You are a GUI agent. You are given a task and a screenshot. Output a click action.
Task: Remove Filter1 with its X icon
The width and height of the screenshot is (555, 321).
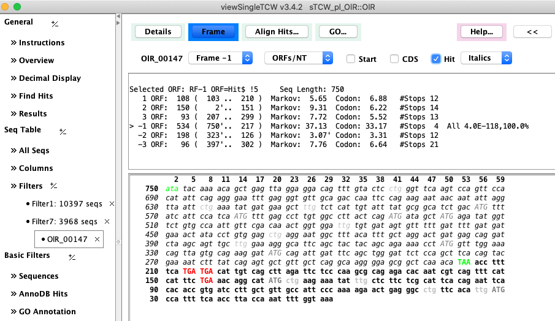(112, 204)
